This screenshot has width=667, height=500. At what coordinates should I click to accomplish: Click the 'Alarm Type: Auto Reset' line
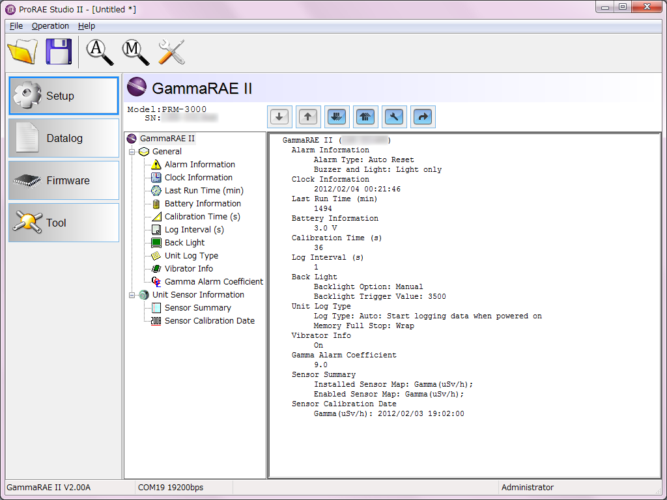363,160
